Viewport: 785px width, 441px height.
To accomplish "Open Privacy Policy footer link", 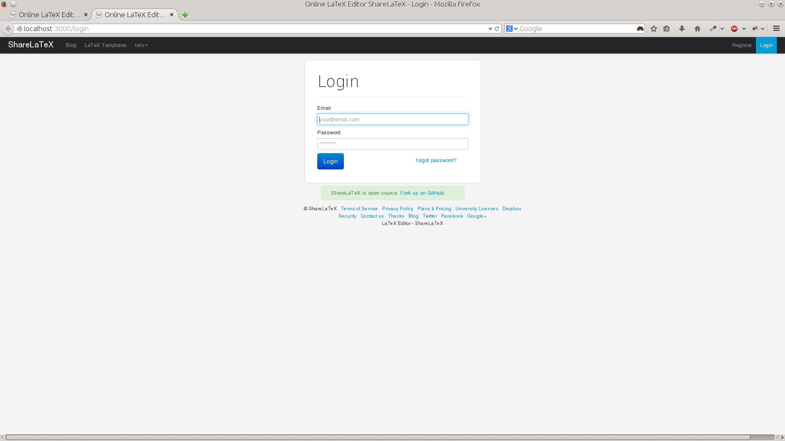I will (397, 209).
